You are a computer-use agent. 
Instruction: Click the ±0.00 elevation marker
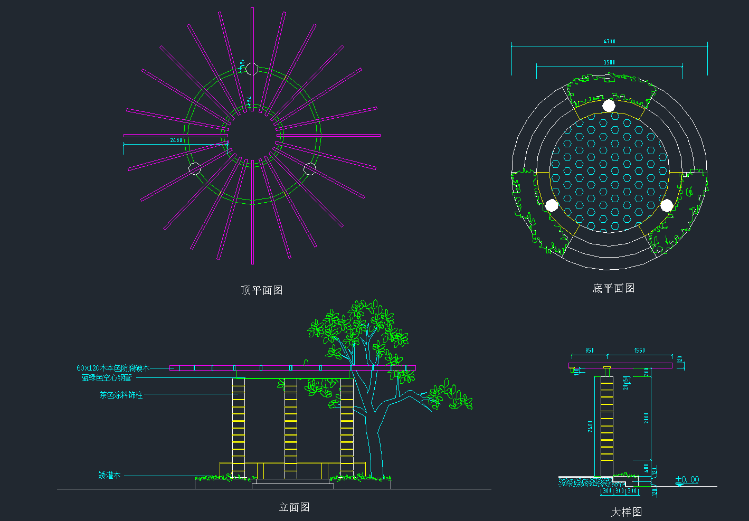(x=687, y=479)
